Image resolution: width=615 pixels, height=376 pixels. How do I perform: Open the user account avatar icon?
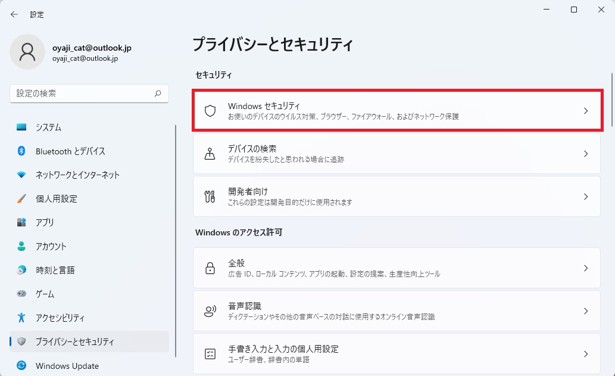(x=27, y=52)
